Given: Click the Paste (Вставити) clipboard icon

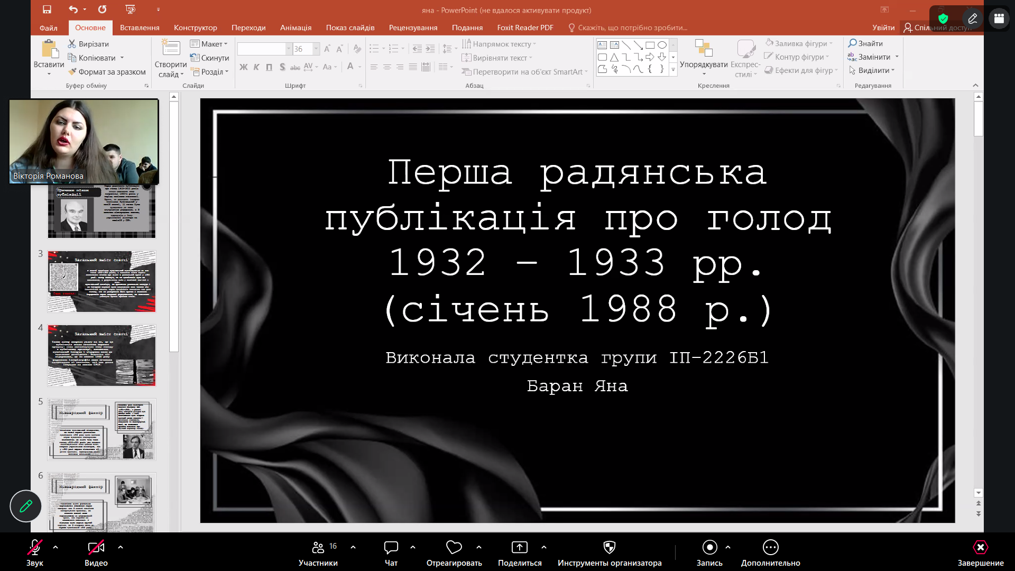Looking at the screenshot, I should (x=49, y=50).
